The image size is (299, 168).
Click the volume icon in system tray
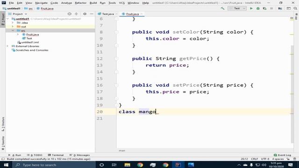(x=264, y=165)
